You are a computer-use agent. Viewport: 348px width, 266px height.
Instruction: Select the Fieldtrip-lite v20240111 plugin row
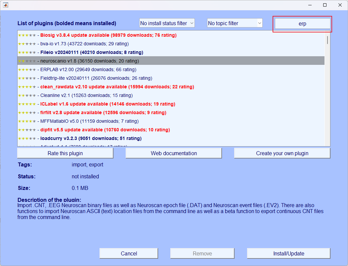tap(171, 78)
